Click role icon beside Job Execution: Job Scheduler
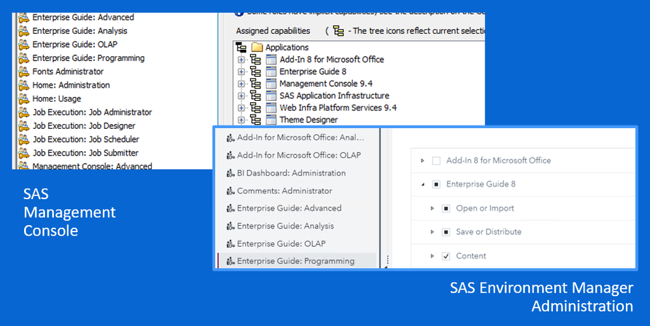This screenshot has width=650, height=326. (23, 140)
